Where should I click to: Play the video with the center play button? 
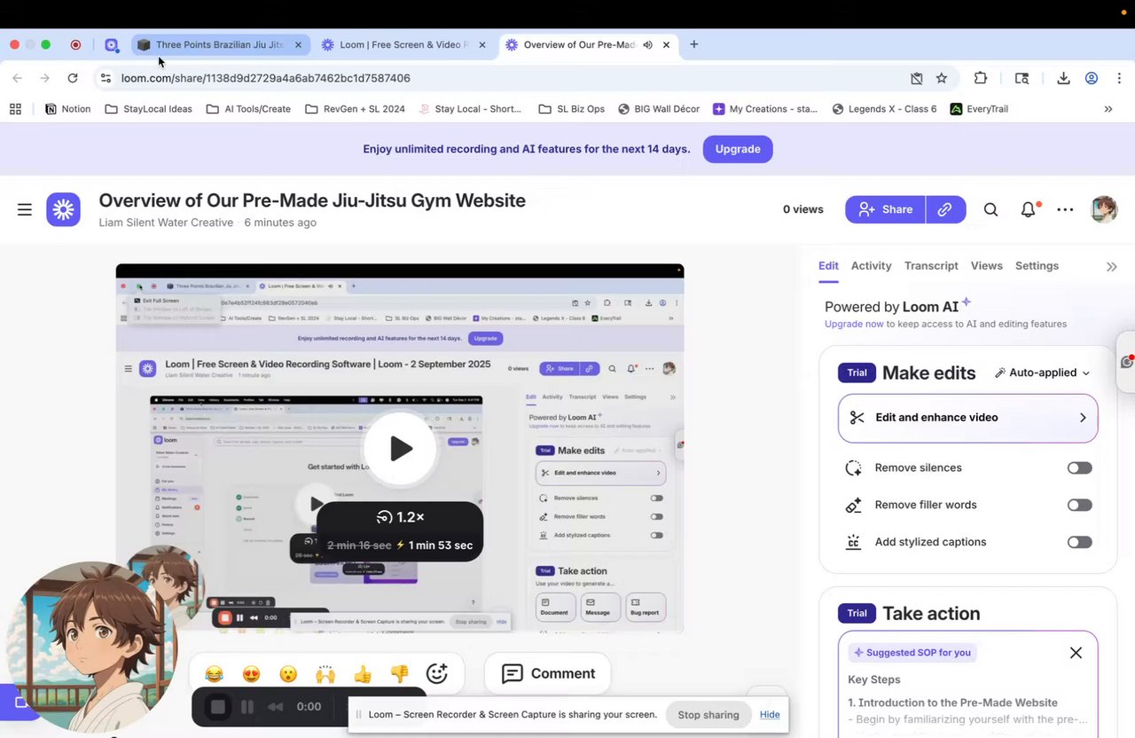400,449
